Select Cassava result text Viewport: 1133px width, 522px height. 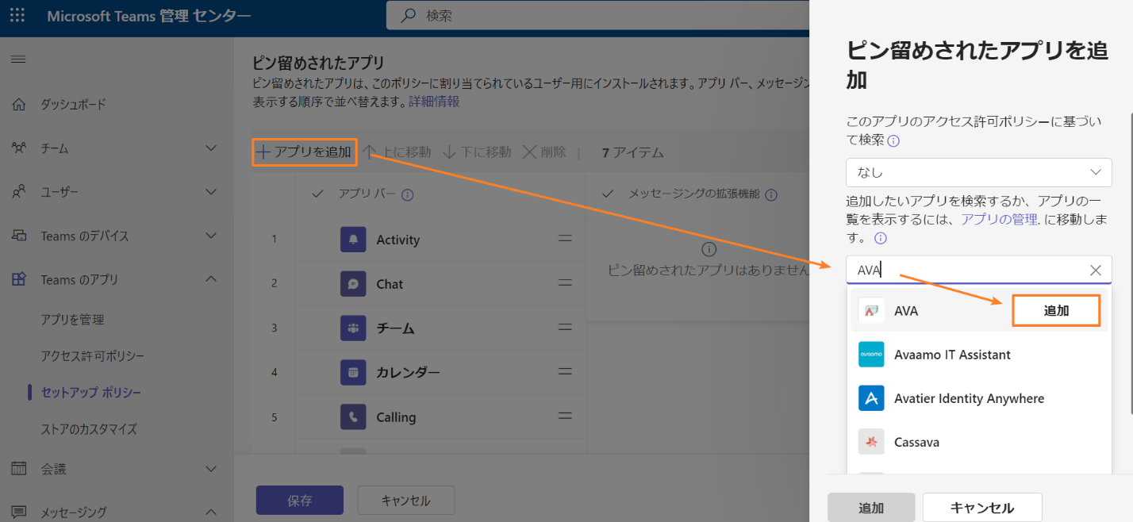[x=916, y=442]
